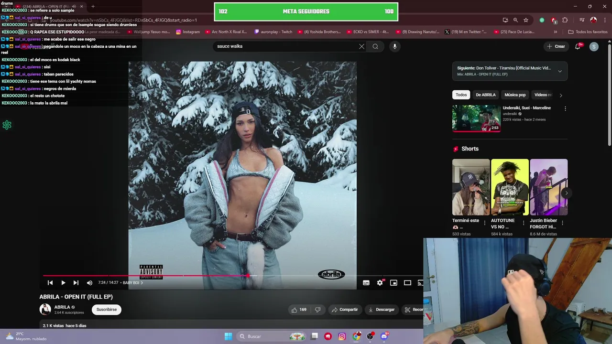
Task: Open Todos los favoritos folder
Action: click(x=588, y=32)
